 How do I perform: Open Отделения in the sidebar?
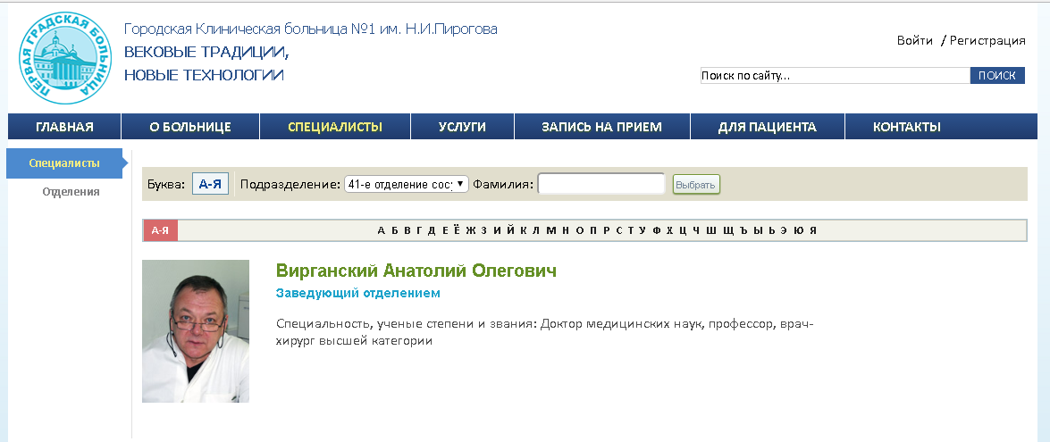click(71, 192)
